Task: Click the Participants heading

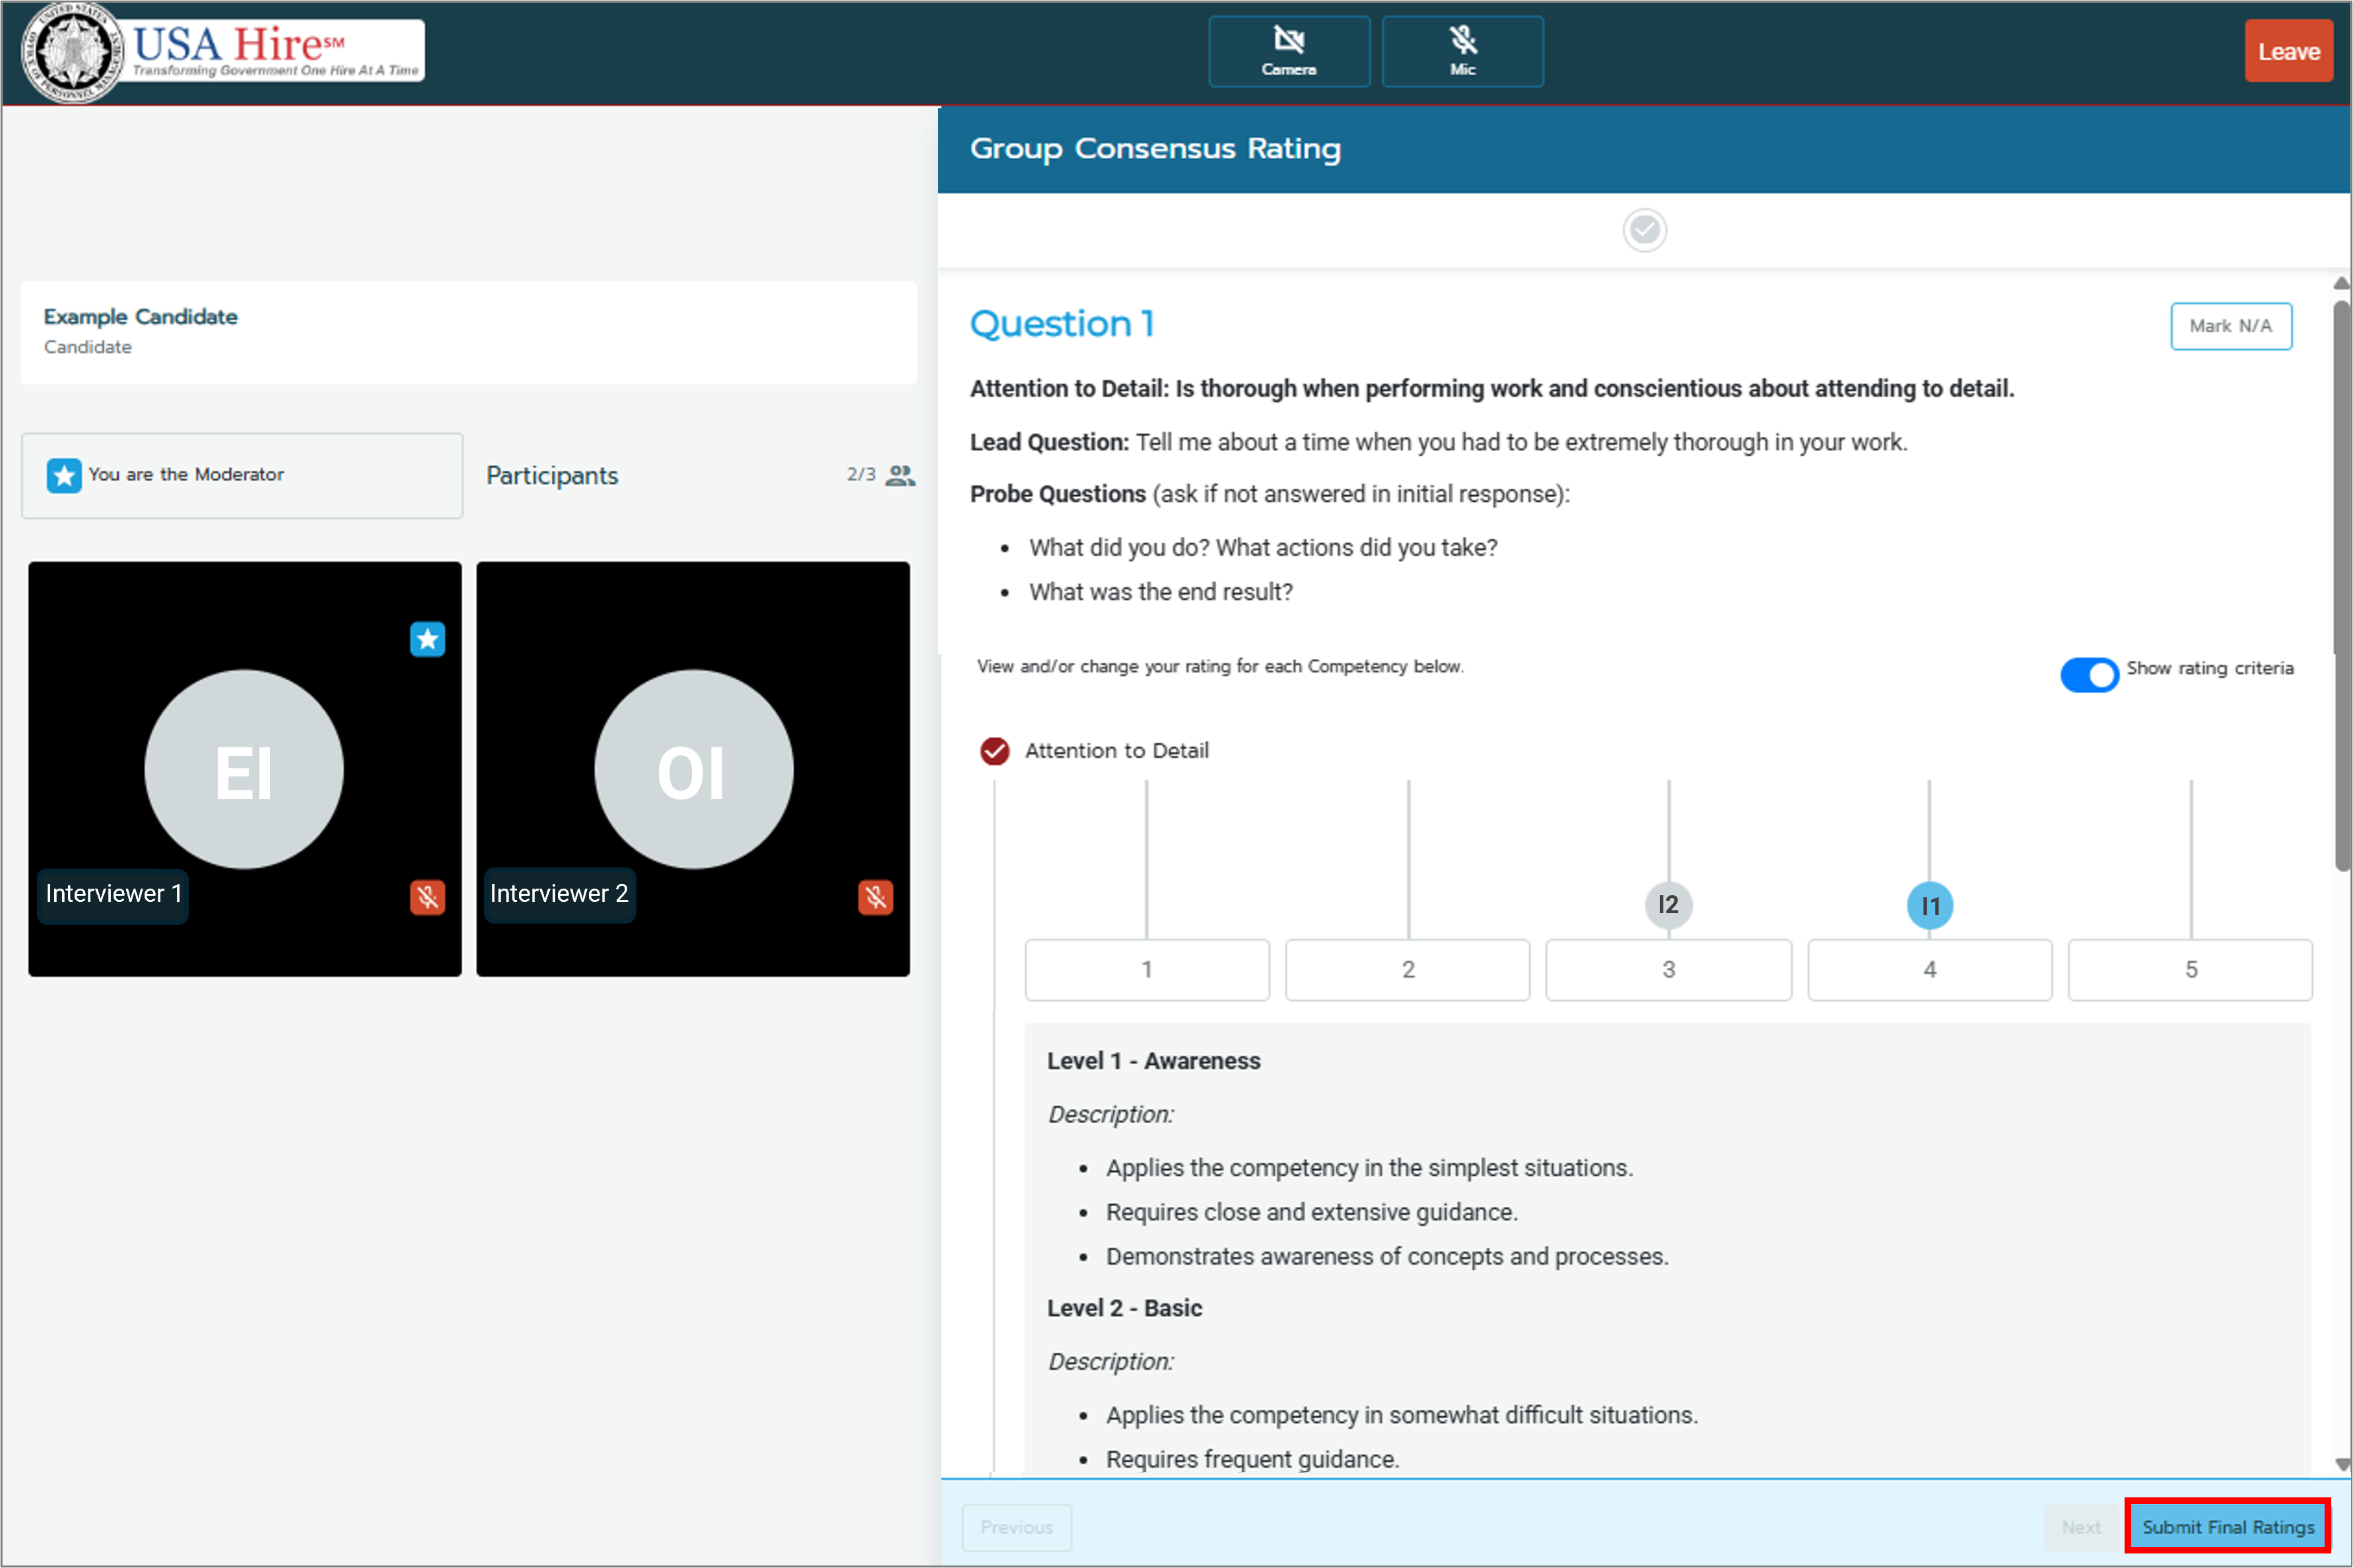Action: click(552, 475)
